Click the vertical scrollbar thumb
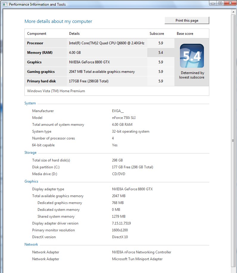Screen dimensions: 237x273 pyautogui.click(x=233, y=140)
